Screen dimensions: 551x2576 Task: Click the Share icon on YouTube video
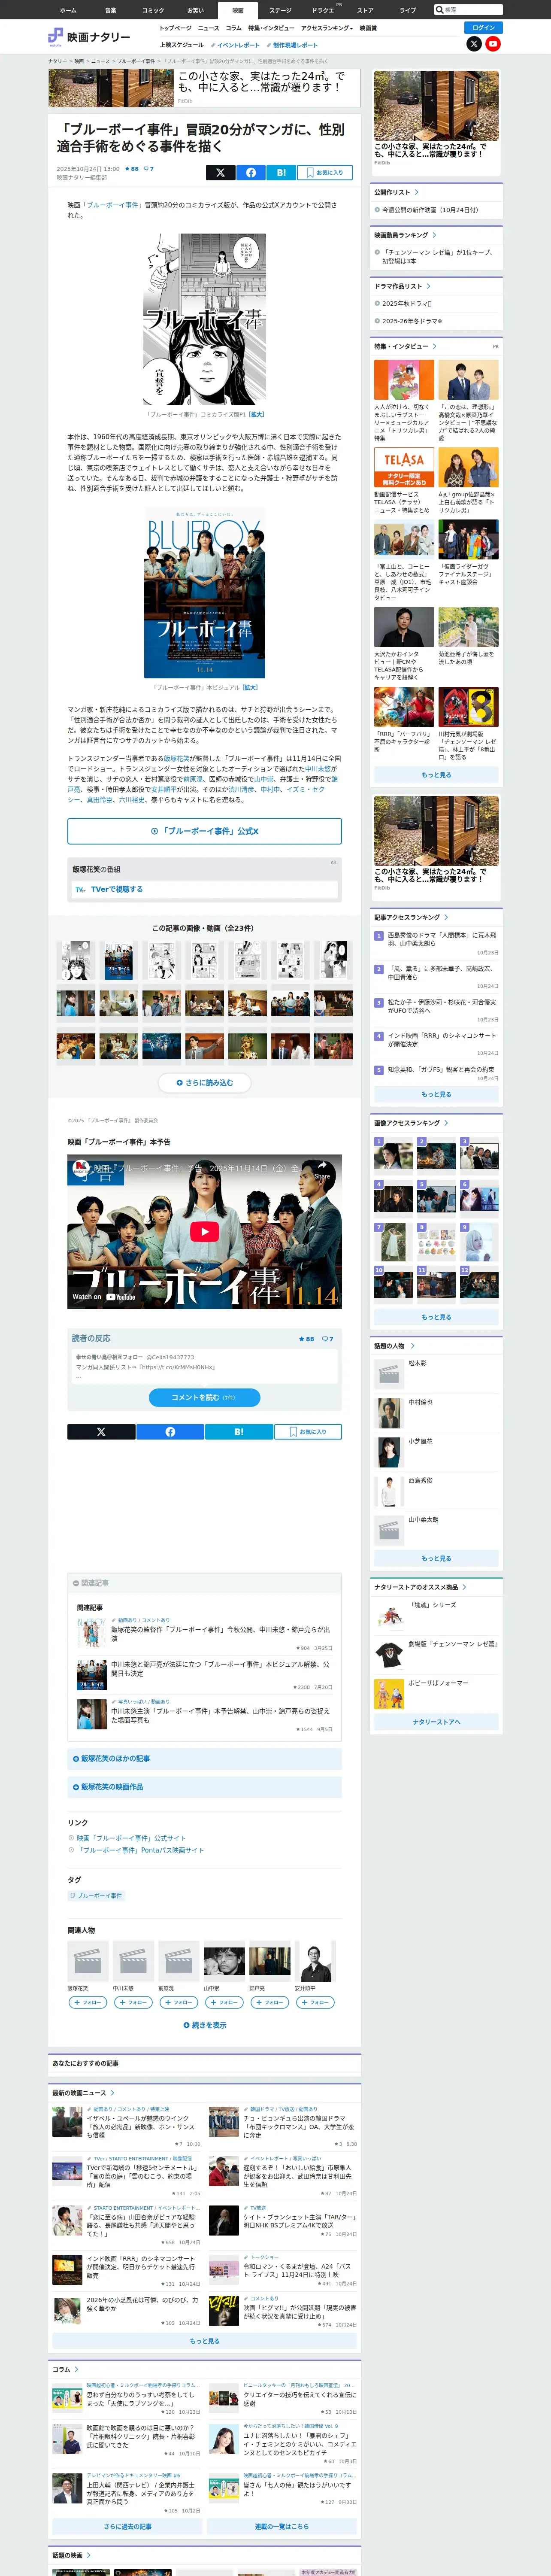(322, 1170)
